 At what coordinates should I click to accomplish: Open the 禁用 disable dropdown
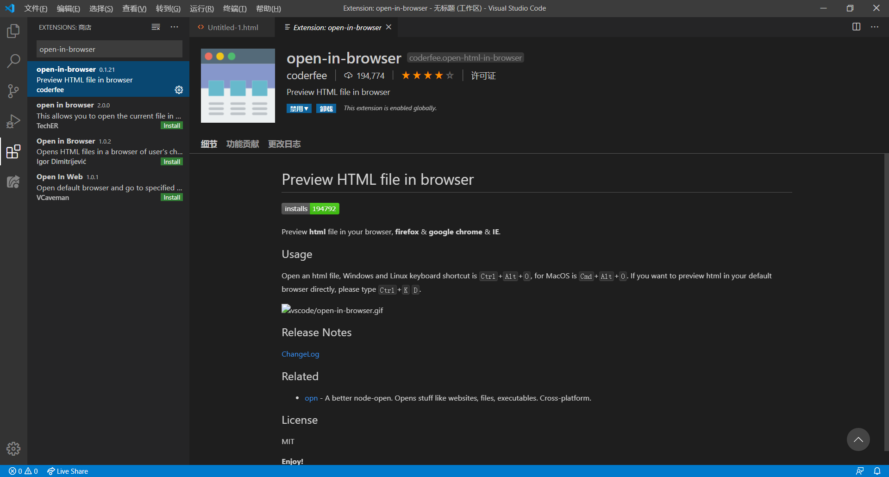tap(299, 108)
